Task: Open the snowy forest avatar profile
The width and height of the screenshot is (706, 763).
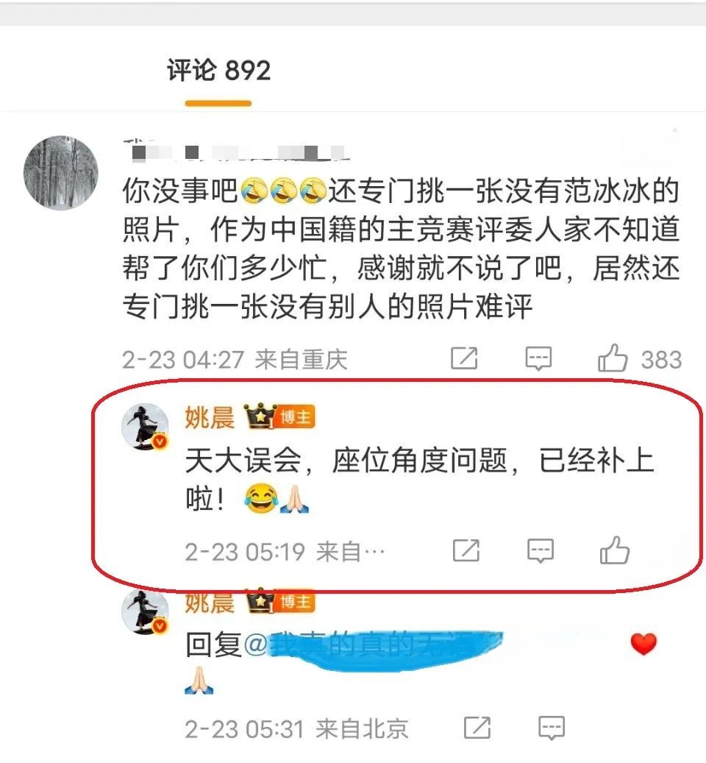Action: click(x=61, y=173)
